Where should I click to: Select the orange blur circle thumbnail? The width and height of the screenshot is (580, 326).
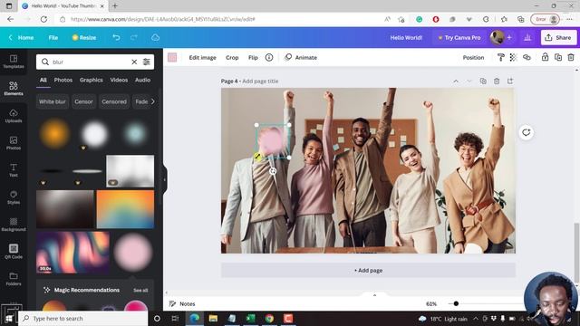54,133
